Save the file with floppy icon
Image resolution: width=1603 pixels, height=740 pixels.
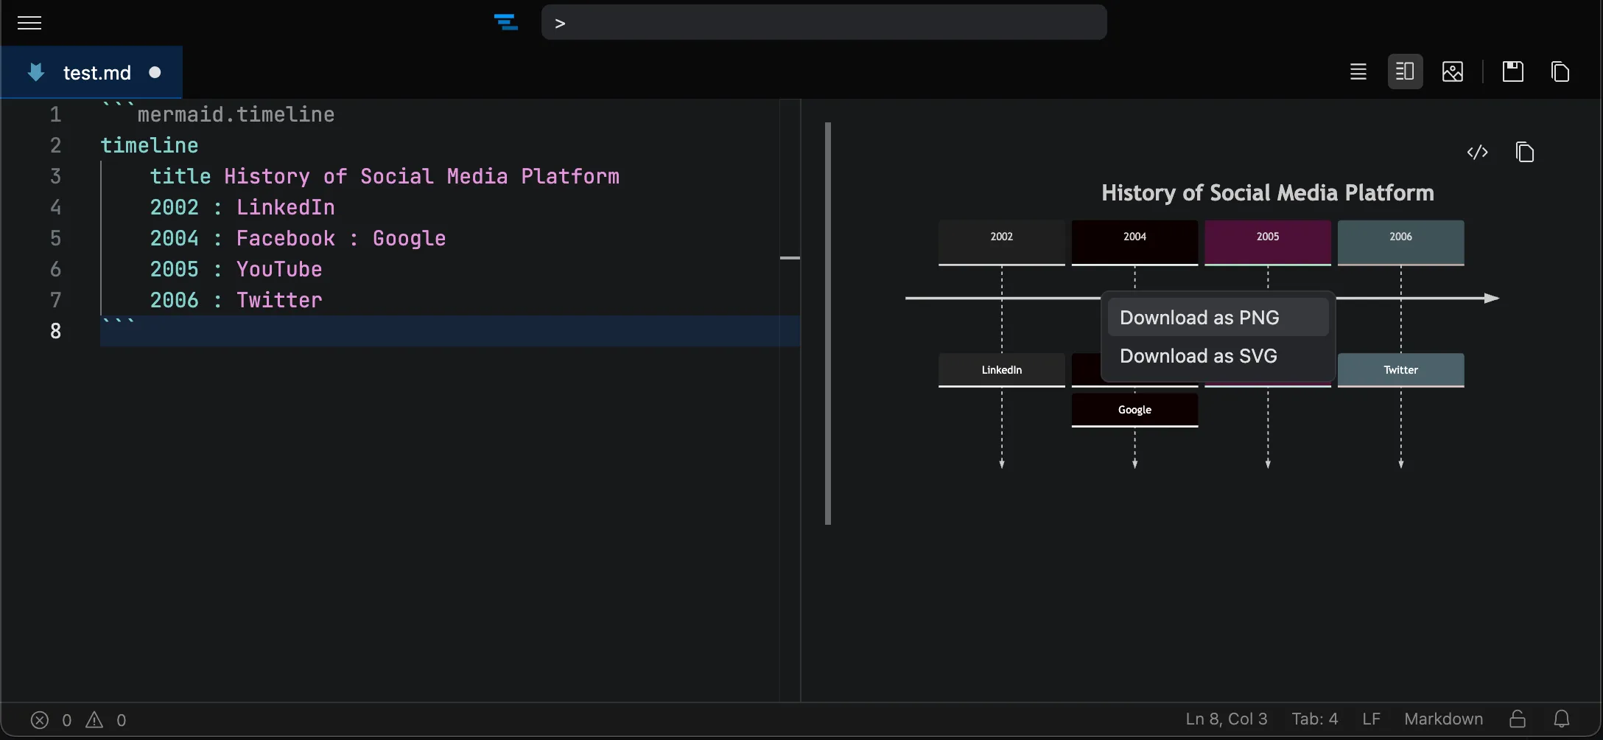(1512, 71)
